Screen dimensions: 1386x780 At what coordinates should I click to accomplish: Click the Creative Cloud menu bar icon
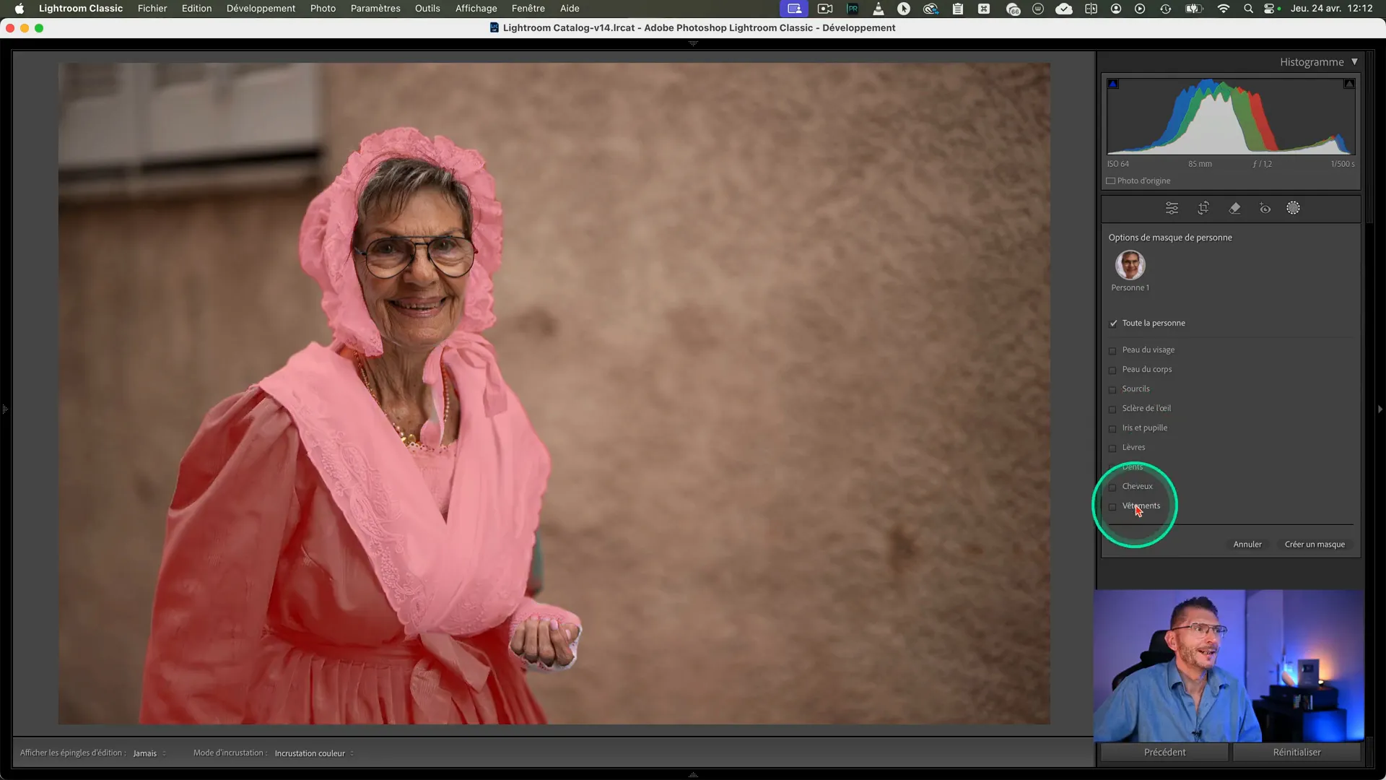930,9
